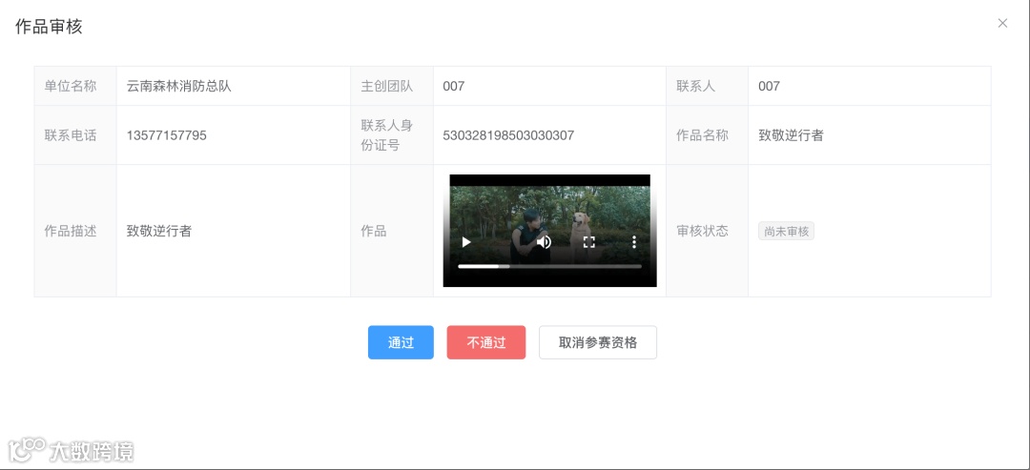Play the submitted video
Image resolution: width=1030 pixels, height=470 pixels.
[466, 242]
